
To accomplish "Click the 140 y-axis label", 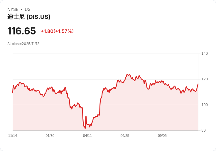I will coord(205,54).
